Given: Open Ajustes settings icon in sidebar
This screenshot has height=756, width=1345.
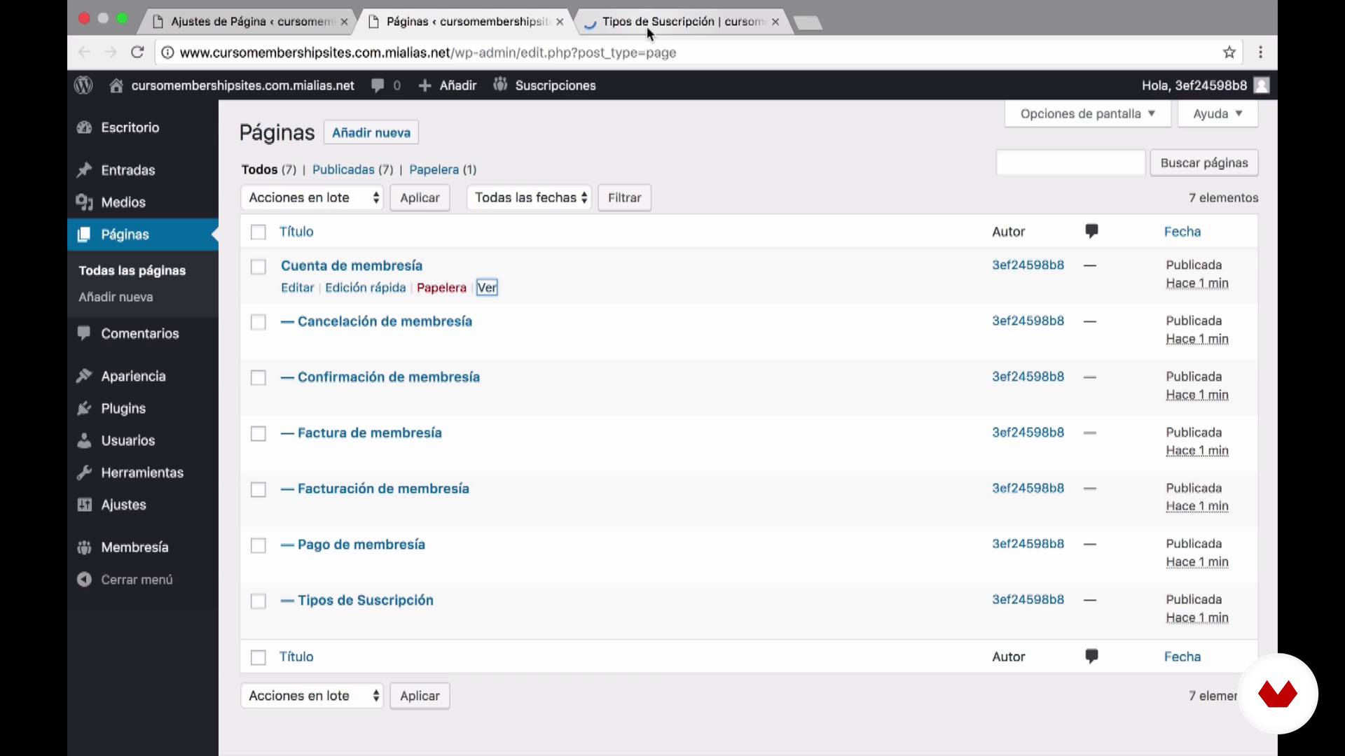Looking at the screenshot, I should pos(85,505).
